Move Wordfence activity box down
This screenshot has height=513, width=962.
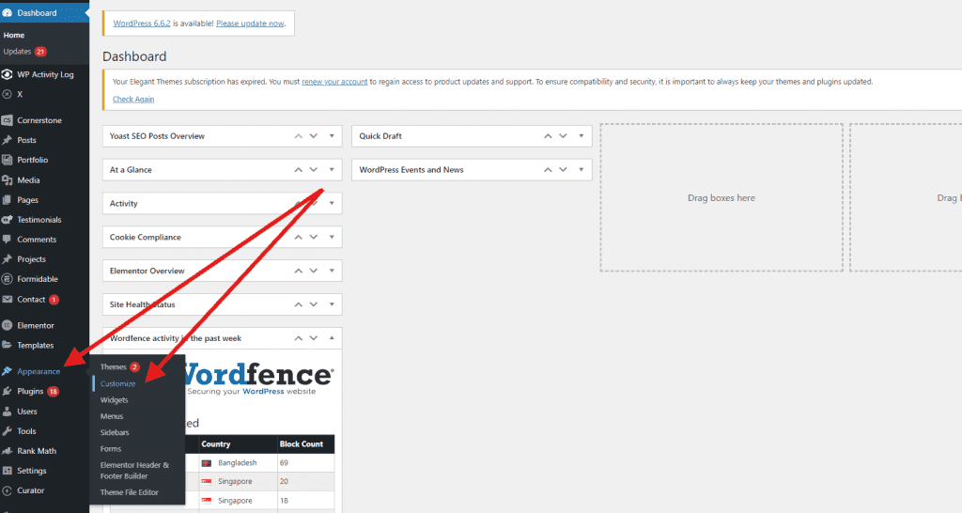[314, 338]
